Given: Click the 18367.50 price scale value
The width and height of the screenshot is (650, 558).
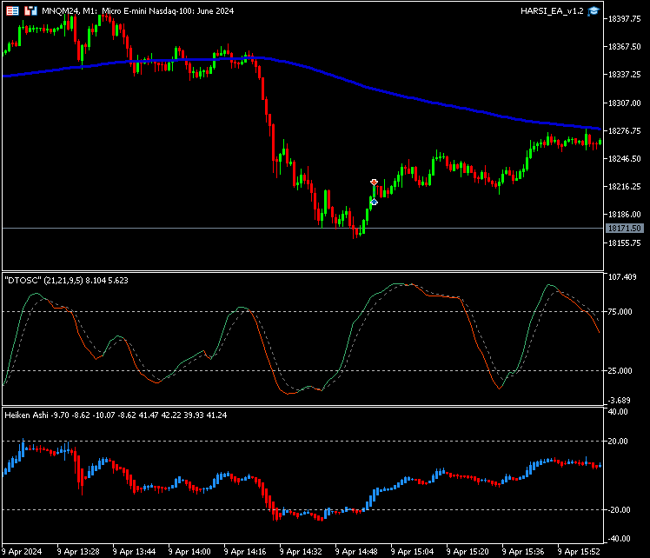Looking at the screenshot, I should pos(624,47).
